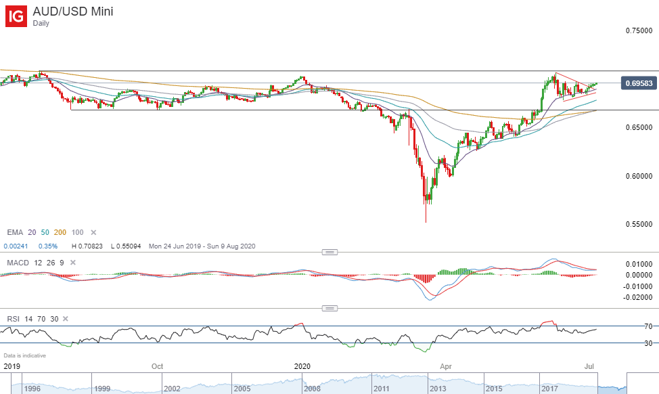Click the 2002 marker in history navigator
Image resolution: width=659 pixels, height=394 pixels.
coord(172,389)
